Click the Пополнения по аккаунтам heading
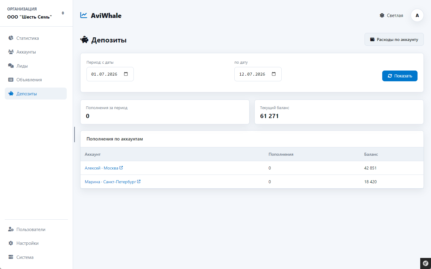This screenshot has width=431, height=269. click(115, 139)
